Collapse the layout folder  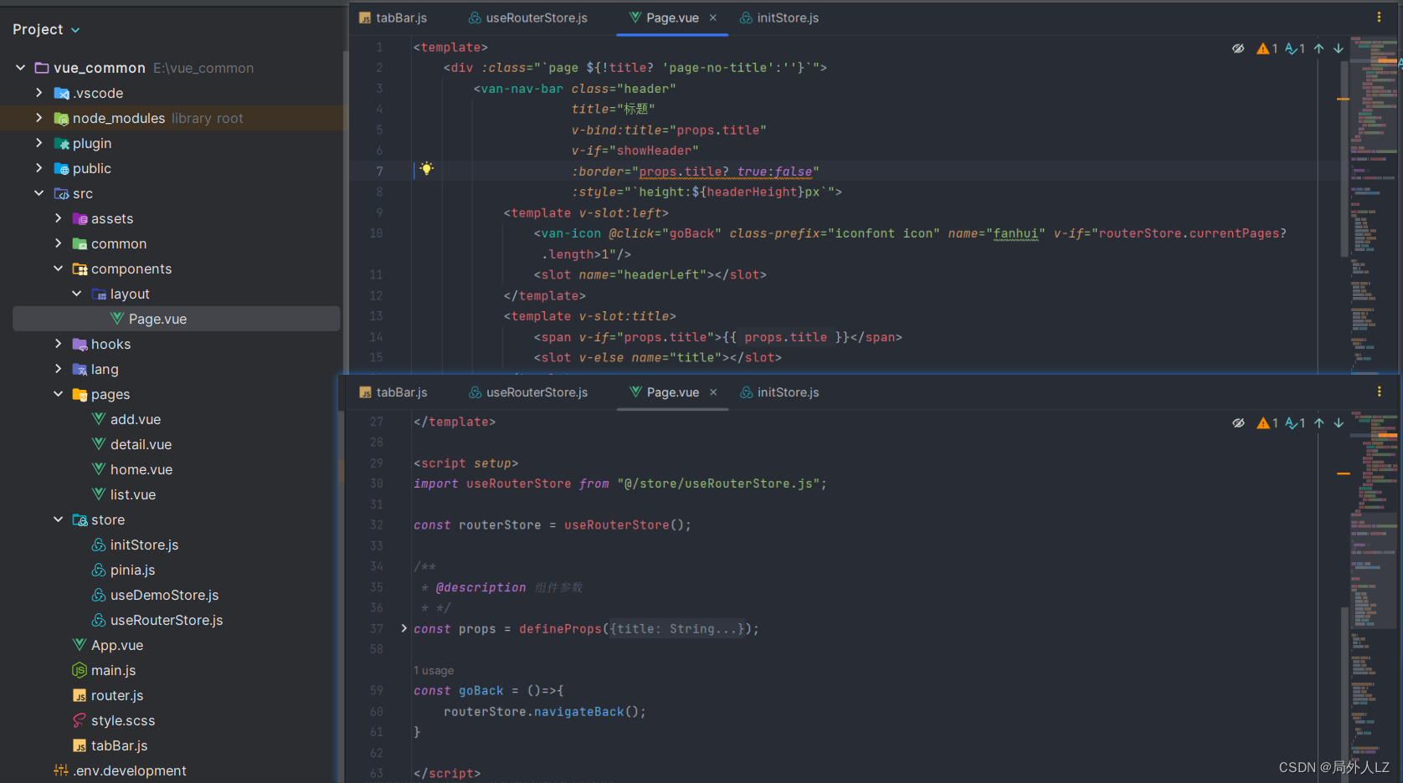coord(77,294)
